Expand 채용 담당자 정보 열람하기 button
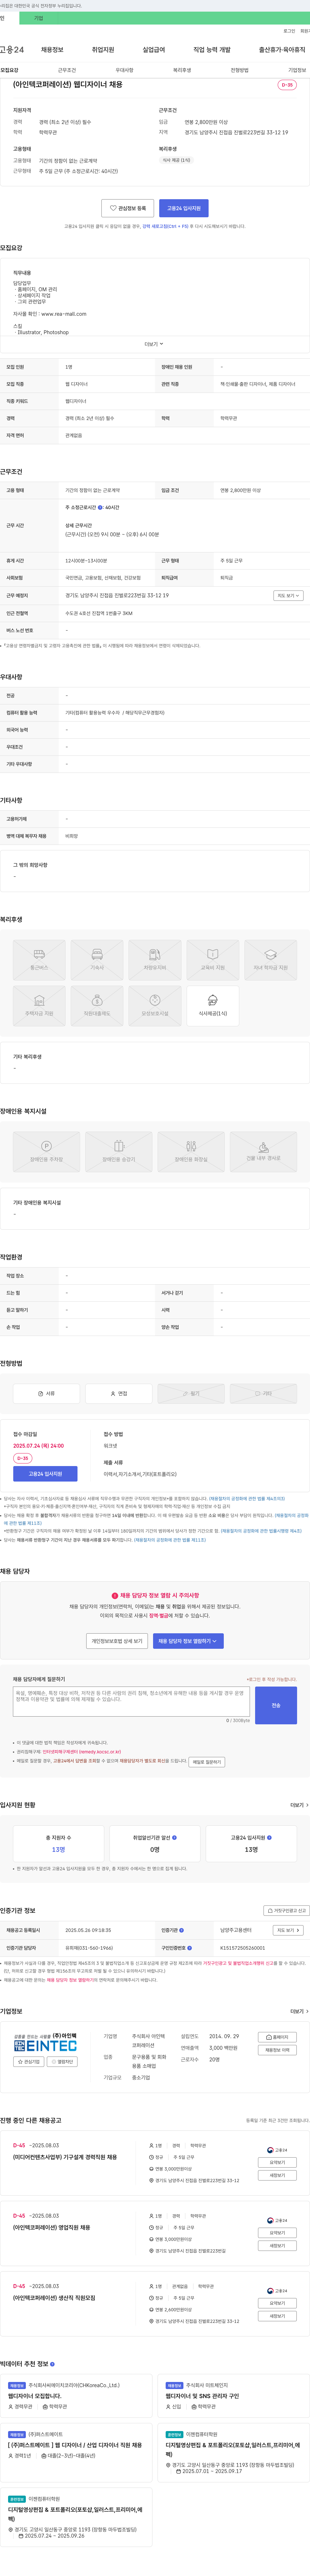310x2576 pixels. pos(188,1641)
